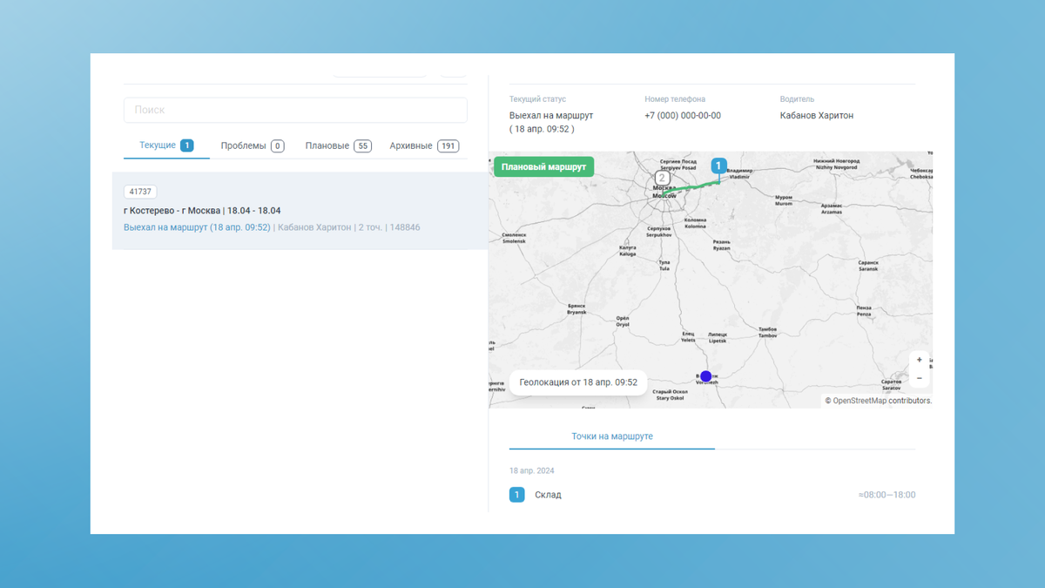Screen dimensions: 1045x588
Task: Zoom out the map with minus
Action: coord(919,378)
